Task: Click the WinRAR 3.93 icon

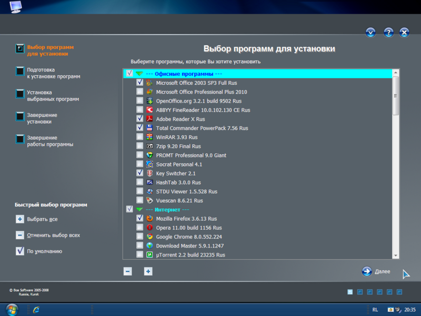Action: click(149, 137)
